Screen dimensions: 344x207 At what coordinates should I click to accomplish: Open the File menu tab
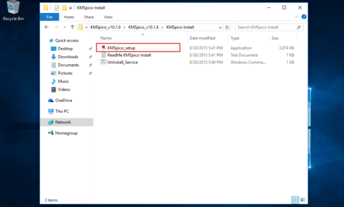pyautogui.click(x=49, y=17)
